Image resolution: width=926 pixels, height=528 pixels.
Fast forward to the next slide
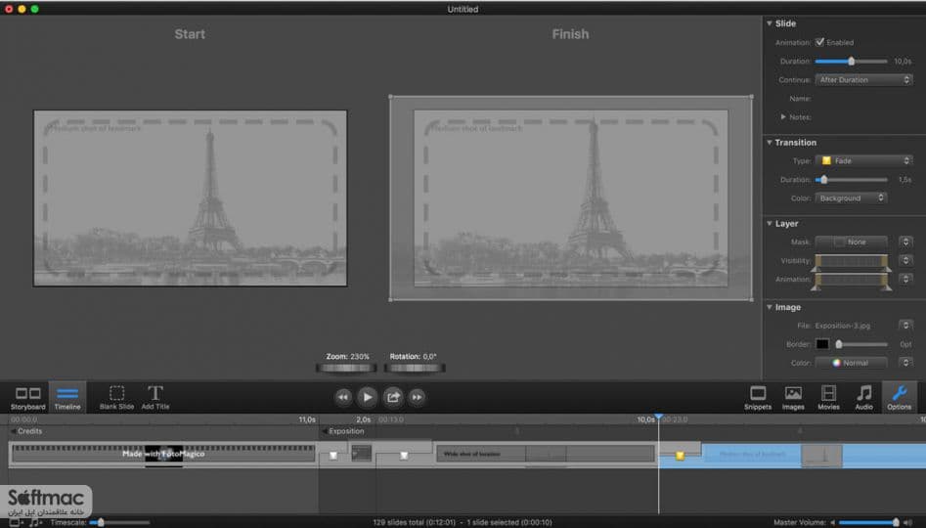point(417,398)
